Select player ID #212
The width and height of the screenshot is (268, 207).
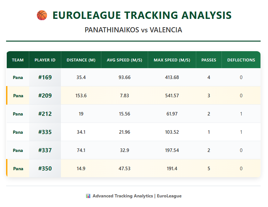pos(45,114)
